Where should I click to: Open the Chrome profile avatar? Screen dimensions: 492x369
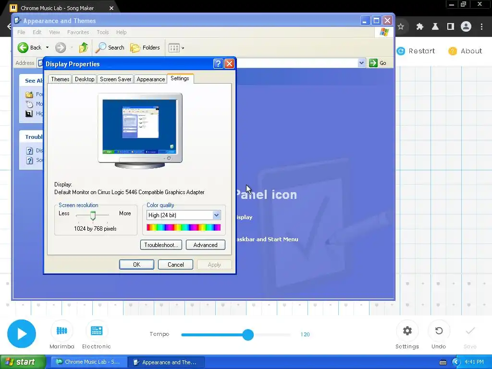[x=466, y=27]
